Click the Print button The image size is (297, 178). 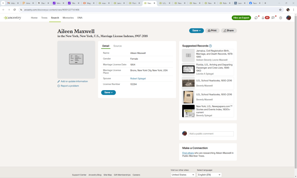pos(212,30)
